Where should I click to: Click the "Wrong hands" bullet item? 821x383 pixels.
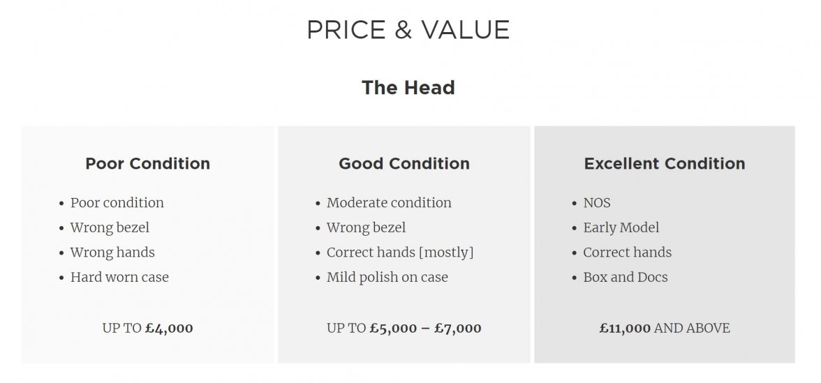coord(112,253)
